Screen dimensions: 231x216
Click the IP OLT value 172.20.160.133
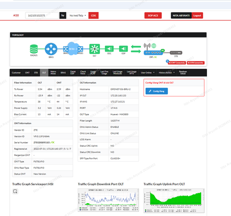point(118,96)
